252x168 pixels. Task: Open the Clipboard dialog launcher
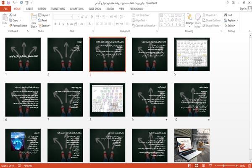click(28, 31)
